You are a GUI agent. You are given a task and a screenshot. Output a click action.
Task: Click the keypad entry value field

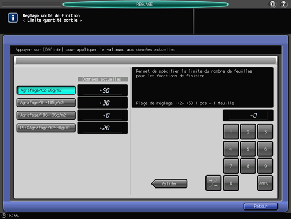click(248, 115)
